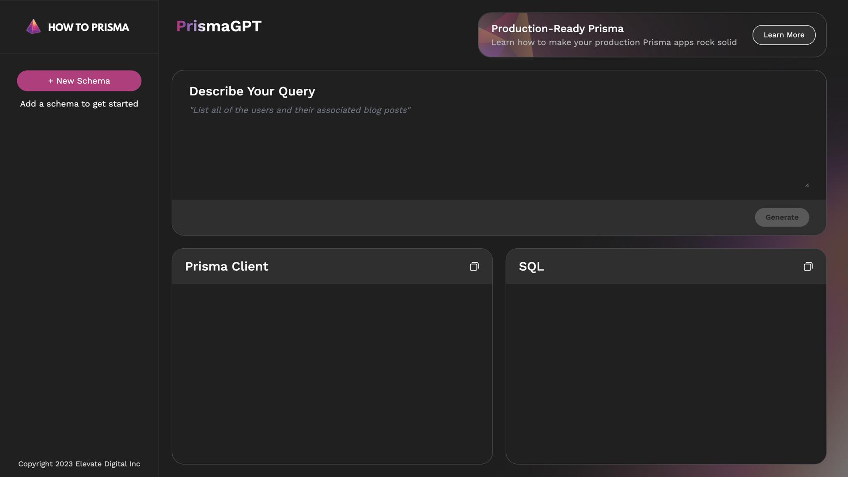
Task: Click the Production-Ready Prisma banner
Action: coord(614,35)
